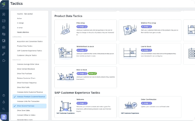Screen dimensions: 195x121
Task: Click the Wishlist Price drop card title
Action: click(x=148, y=23)
